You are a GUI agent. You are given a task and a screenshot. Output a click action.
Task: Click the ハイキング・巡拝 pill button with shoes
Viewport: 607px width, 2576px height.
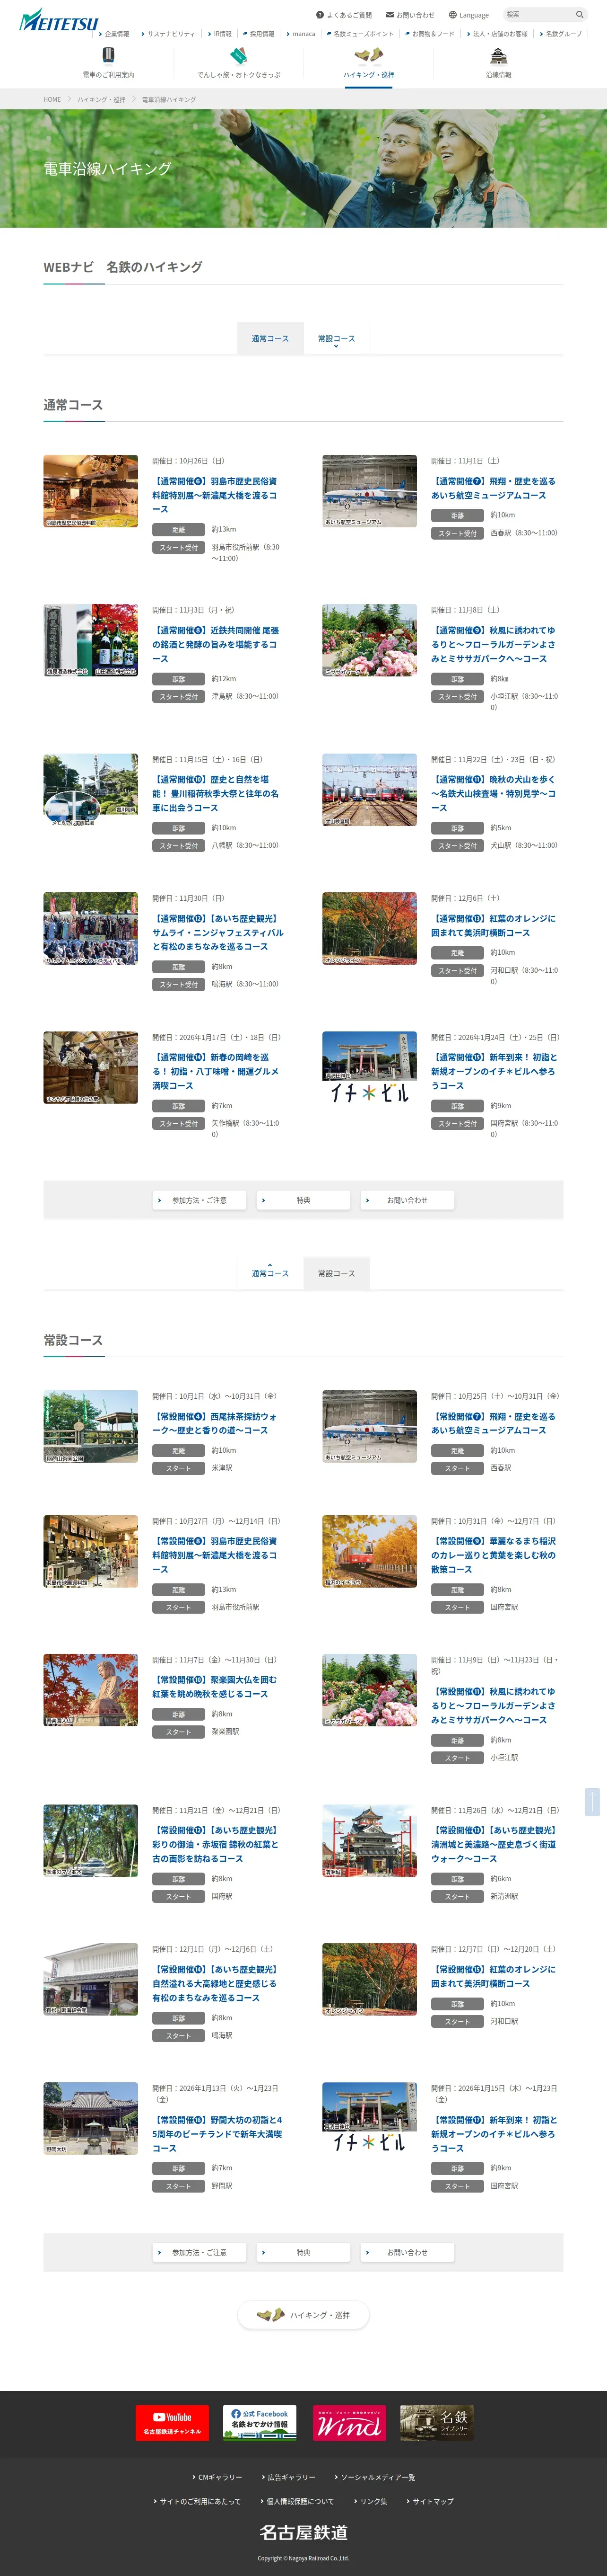pos(303,2314)
